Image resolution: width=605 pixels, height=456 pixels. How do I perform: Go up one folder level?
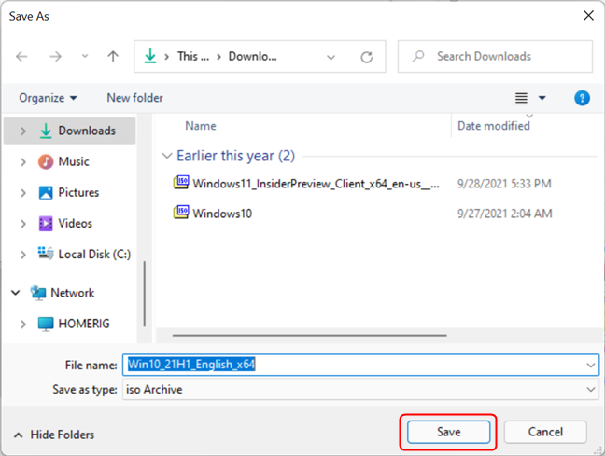113,56
